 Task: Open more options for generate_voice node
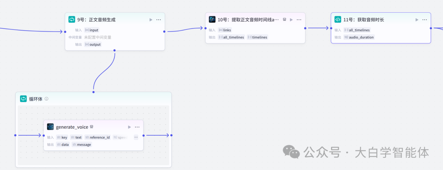[x=137, y=127]
